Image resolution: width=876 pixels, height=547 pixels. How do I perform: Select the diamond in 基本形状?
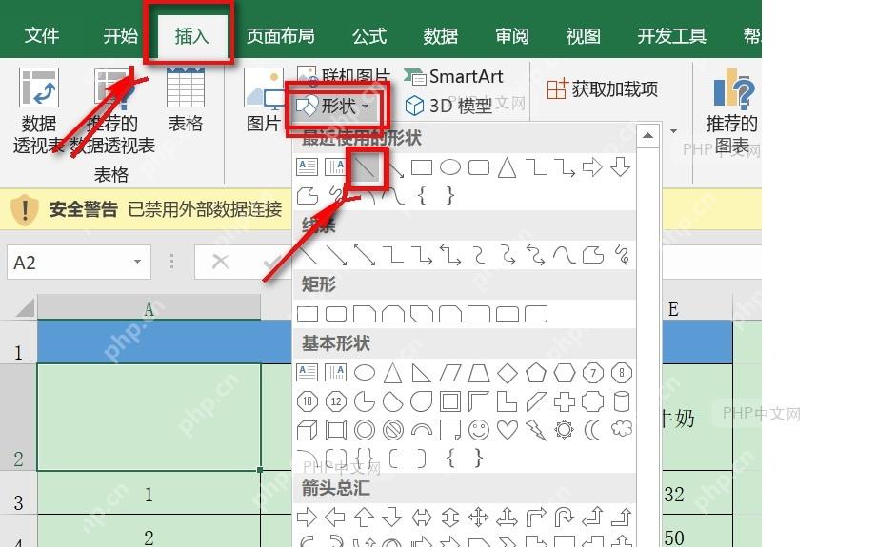[508, 372]
